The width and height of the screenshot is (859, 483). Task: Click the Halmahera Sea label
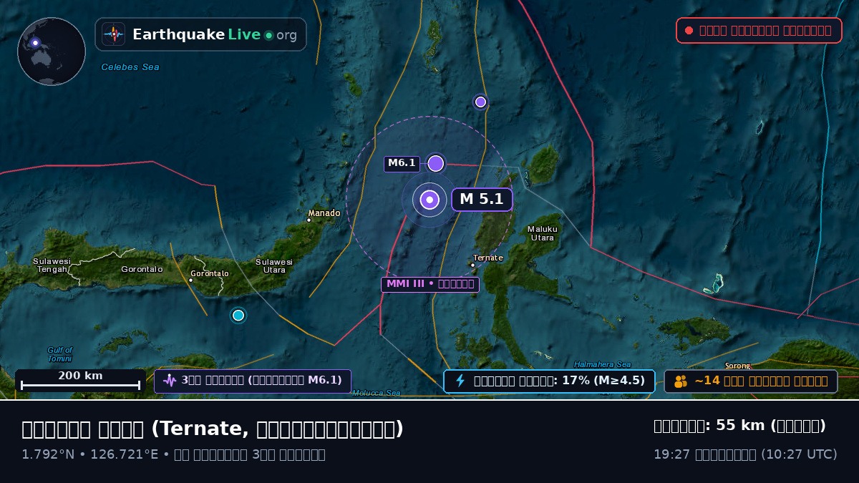[602, 364]
